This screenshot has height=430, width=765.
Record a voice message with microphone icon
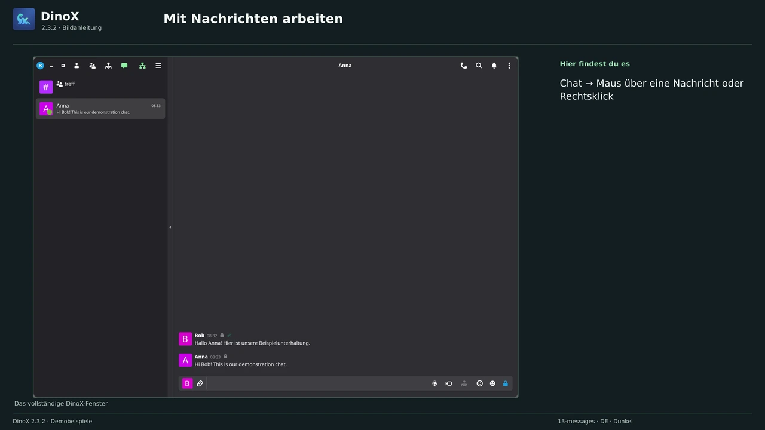pos(434,383)
